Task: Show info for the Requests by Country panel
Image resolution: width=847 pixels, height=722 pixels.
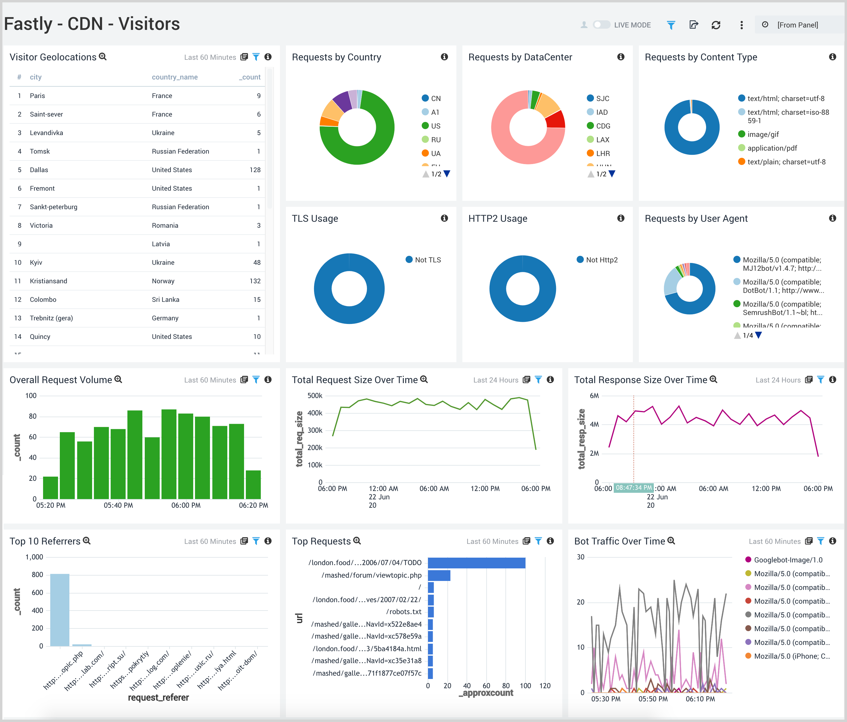Action: coord(444,57)
